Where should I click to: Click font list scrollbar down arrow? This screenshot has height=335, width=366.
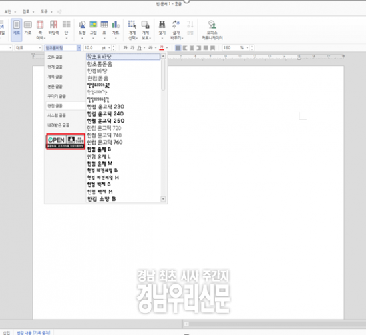coord(163,199)
